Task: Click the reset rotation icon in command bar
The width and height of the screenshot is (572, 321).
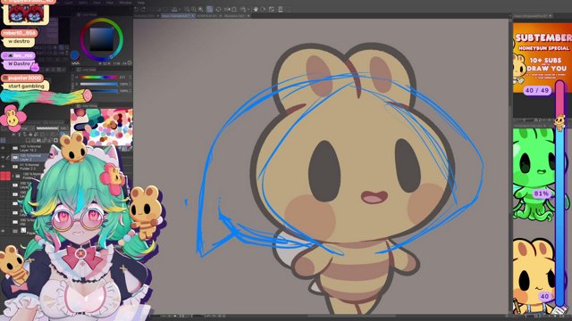Action: pyautogui.click(x=218, y=9)
